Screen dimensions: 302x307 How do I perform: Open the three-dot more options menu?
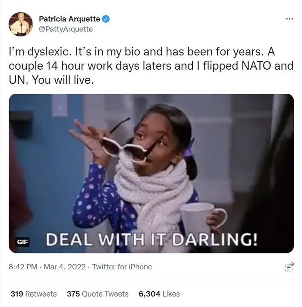coord(289,19)
